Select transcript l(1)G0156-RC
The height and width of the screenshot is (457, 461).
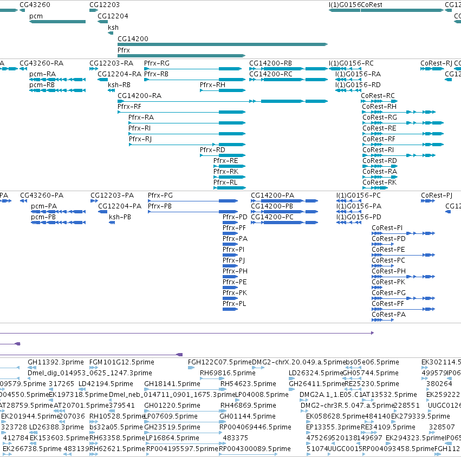351,63
